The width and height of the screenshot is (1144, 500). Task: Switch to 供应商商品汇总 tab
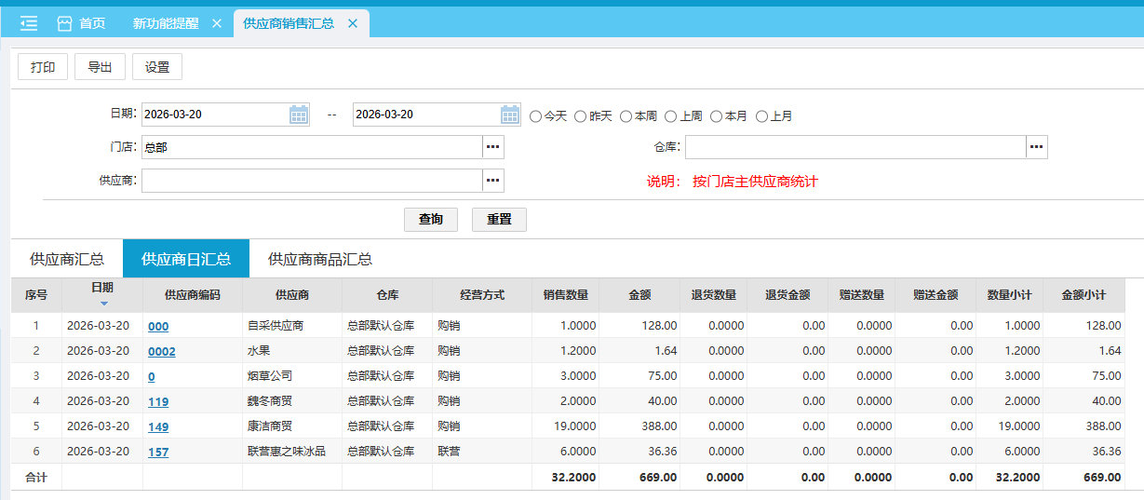pos(320,259)
